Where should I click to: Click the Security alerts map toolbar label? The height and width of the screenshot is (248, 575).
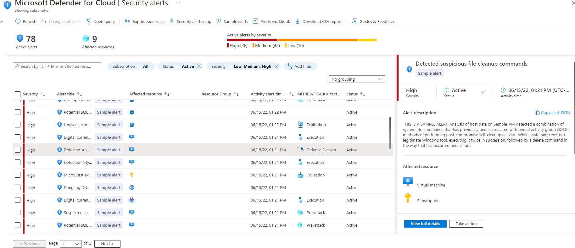[x=194, y=21]
